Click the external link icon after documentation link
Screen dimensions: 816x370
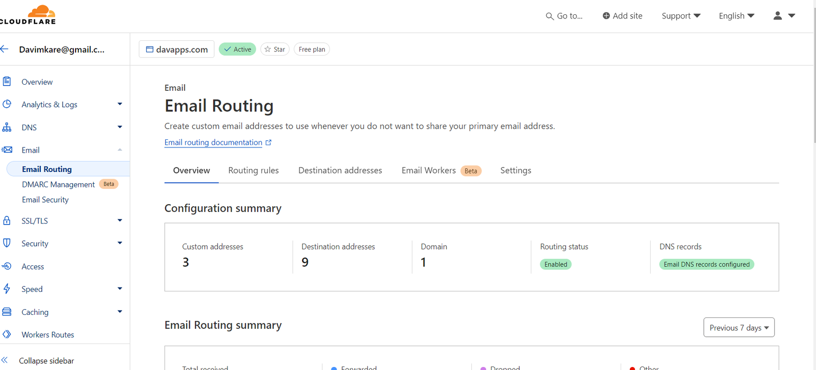[269, 142]
